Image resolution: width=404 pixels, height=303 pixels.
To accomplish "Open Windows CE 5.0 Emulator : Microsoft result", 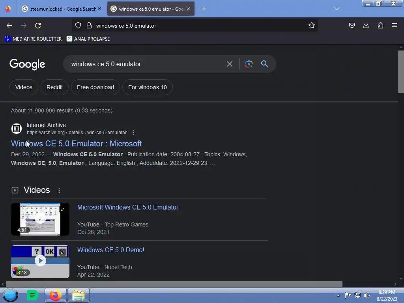I will [76, 144].
